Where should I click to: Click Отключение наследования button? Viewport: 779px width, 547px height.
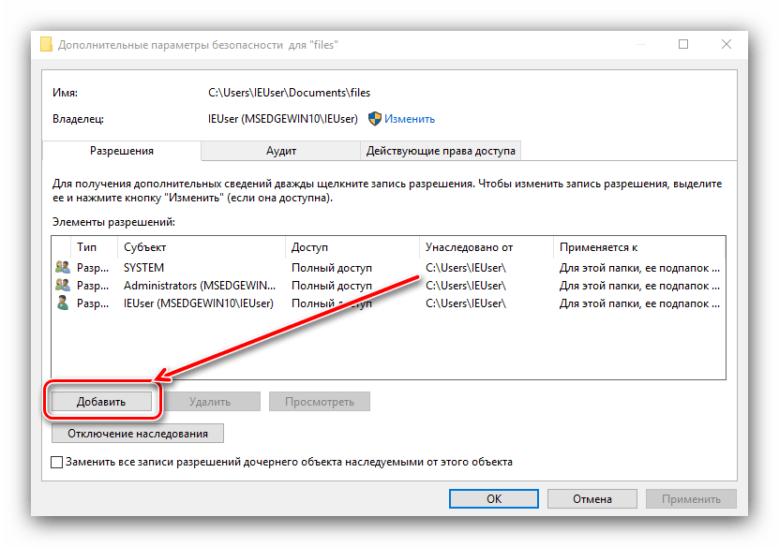[138, 433]
